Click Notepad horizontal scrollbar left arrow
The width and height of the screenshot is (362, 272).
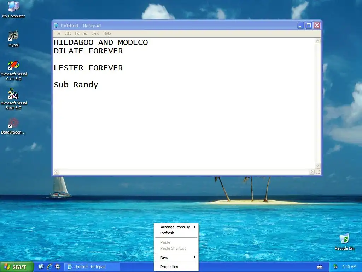point(56,172)
